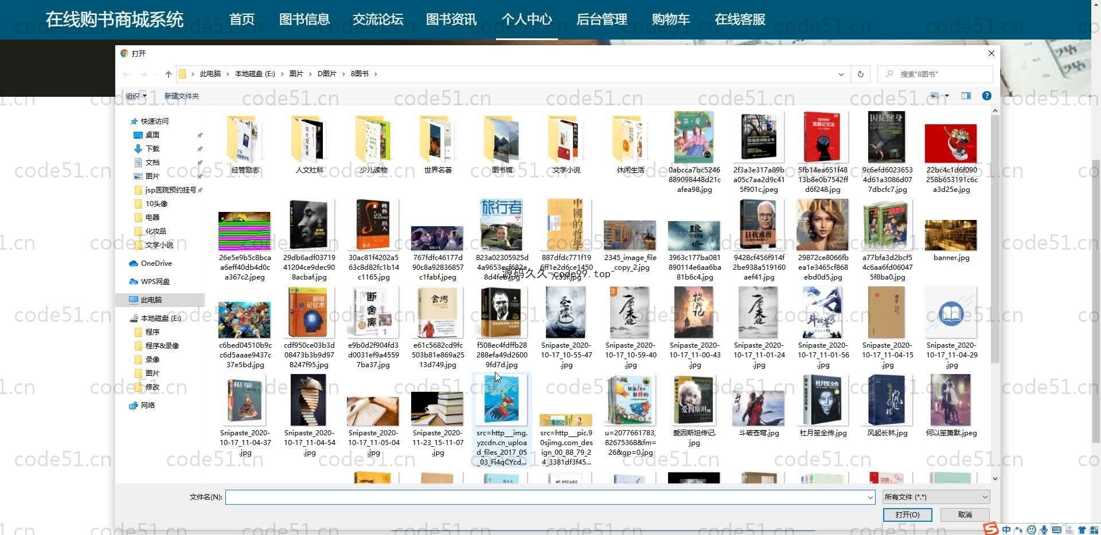1101x535 pixels.
Task: Expand the file name history dropdown
Action: pos(870,497)
